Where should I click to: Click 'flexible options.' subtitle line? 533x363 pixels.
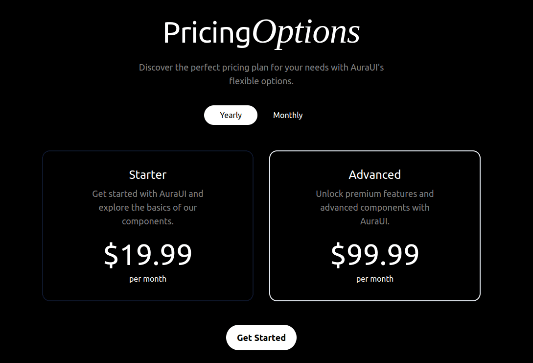(x=261, y=81)
